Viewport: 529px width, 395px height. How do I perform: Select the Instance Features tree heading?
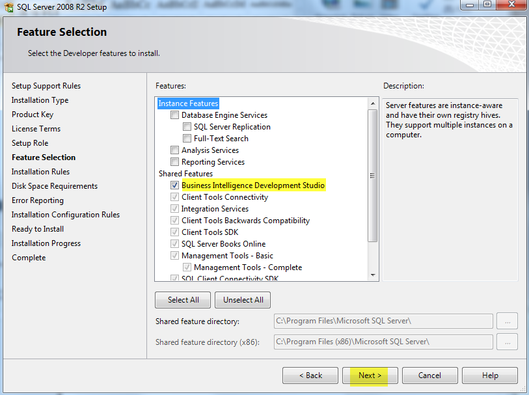click(188, 103)
